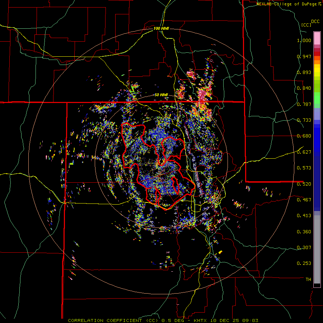323x323 pixels.
Task: Click the 100 NMI range ring label
Action: coord(161,28)
